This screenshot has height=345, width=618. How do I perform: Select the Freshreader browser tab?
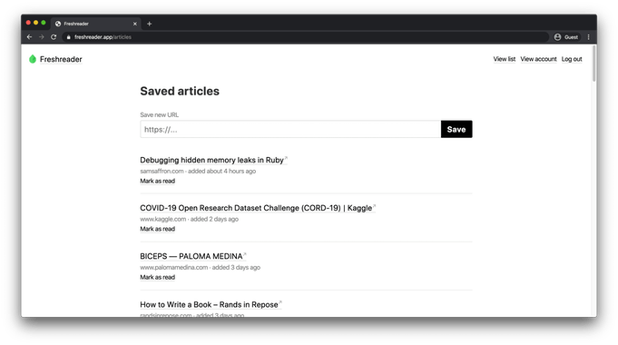click(96, 24)
